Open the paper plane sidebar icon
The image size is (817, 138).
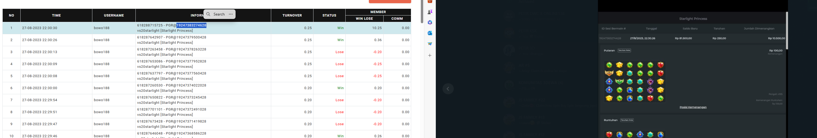pyautogui.click(x=430, y=44)
